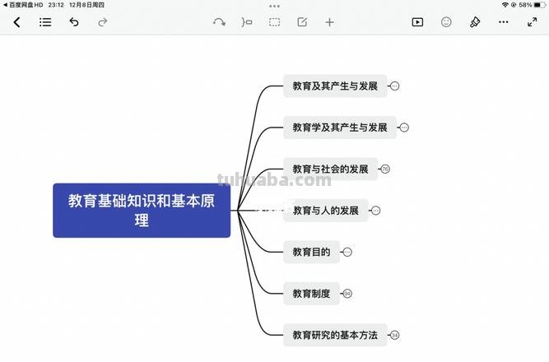
Task: Open the format paintbrush panel
Action: [x=475, y=22]
